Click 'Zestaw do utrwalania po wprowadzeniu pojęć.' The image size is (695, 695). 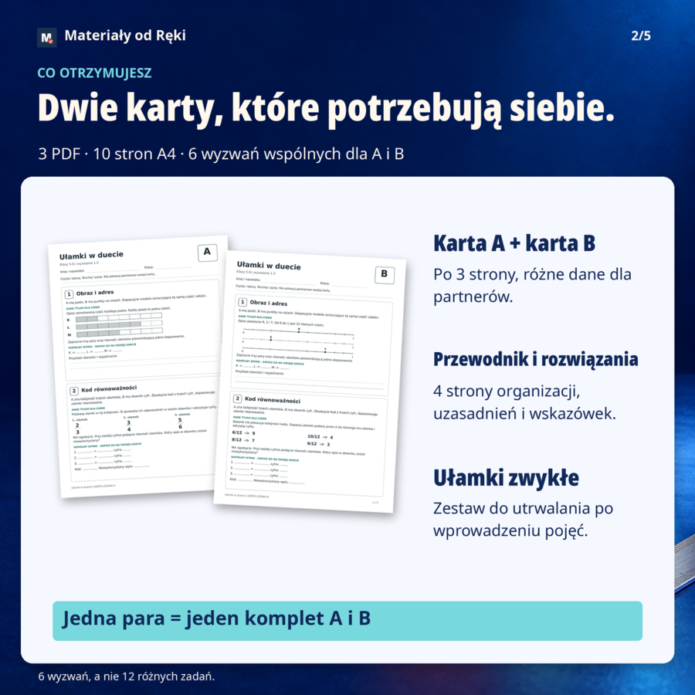523,519
